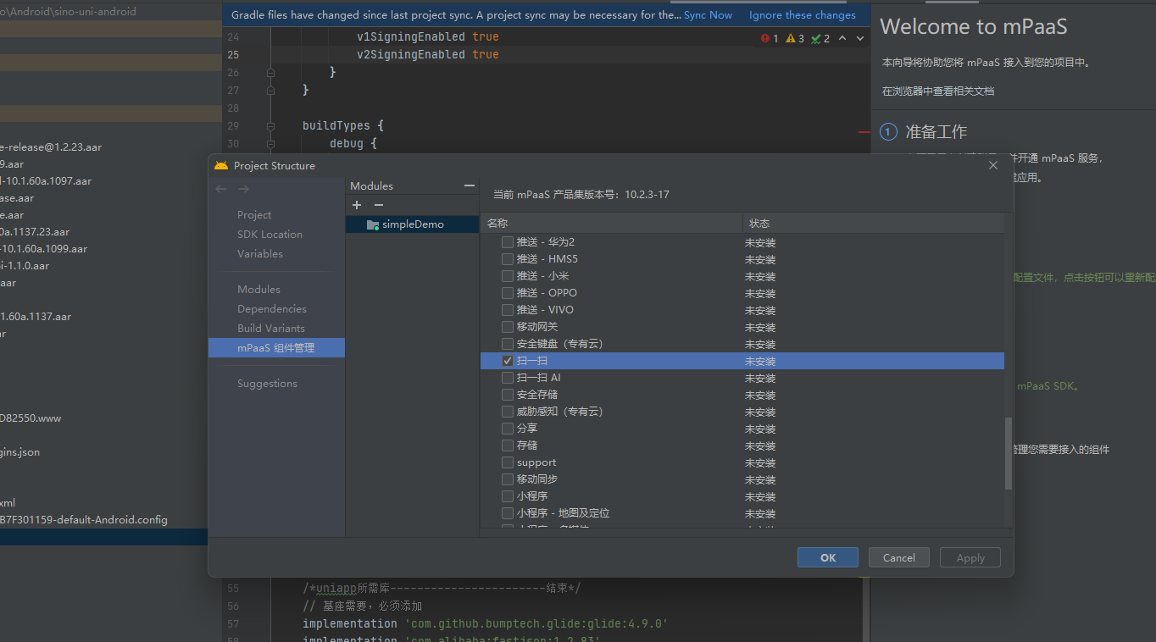Viewport: 1156px width, 642px height.
Task: Toggle code fold marker at line 26
Action: coord(270,73)
